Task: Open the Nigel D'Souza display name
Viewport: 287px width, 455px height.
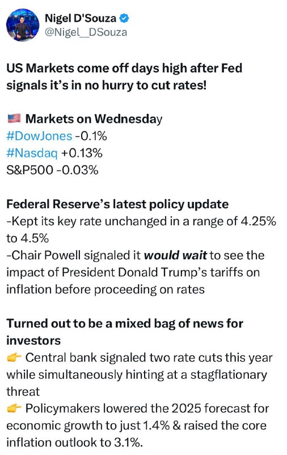Action: (81, 18)
